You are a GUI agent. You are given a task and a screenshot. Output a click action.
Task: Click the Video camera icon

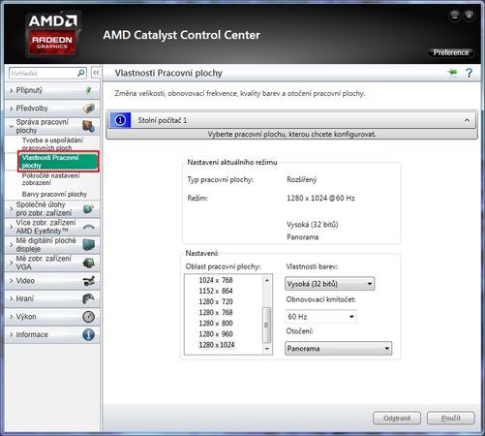[x=89, y=281]
